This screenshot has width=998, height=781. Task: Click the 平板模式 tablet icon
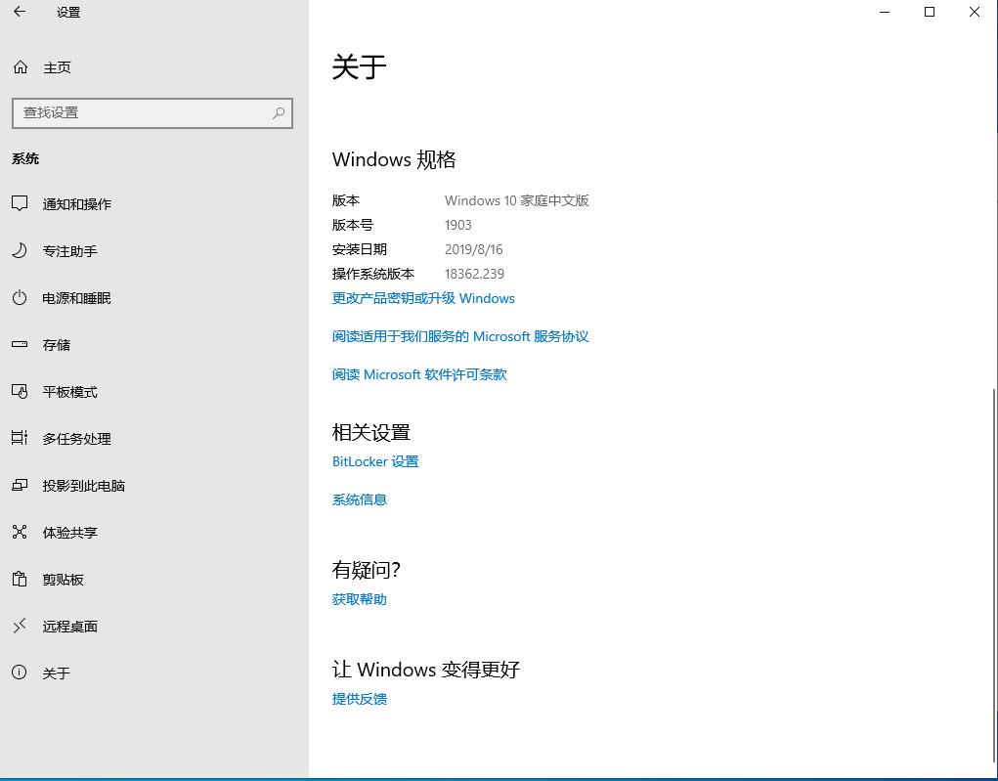coord(20,391)
